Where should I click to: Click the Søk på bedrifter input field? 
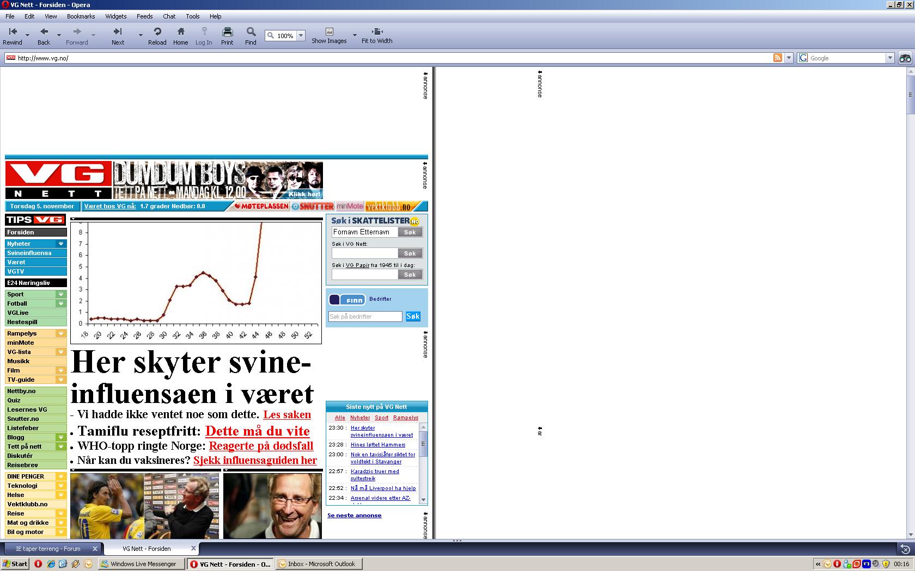point(365,316)
